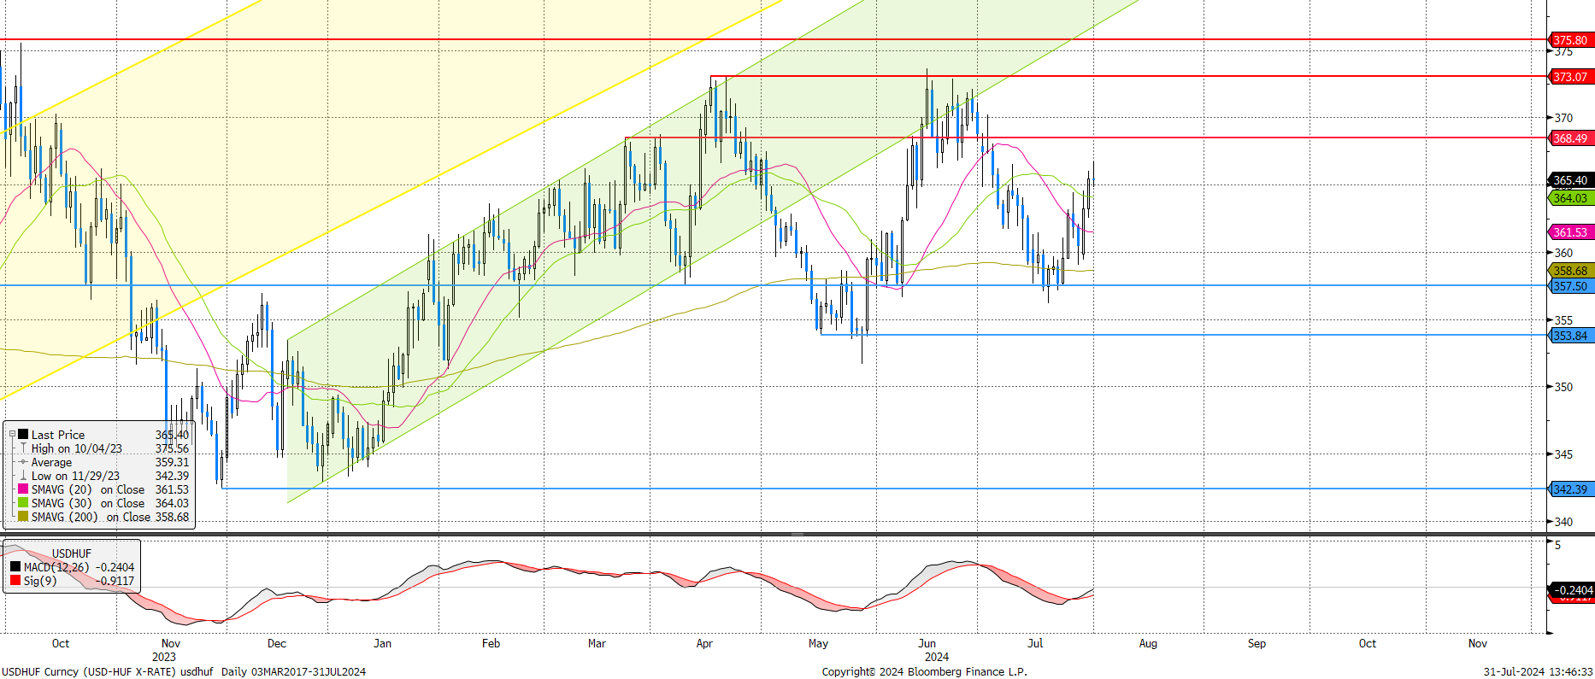Click the green 364.03 axis price tag

[1570, 198]
